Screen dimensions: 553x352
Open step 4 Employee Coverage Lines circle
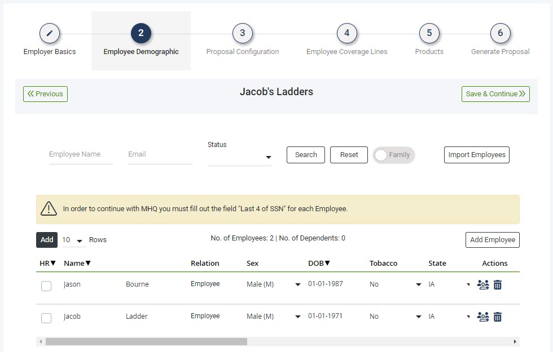pyautogui.click(x=346, y=33)
